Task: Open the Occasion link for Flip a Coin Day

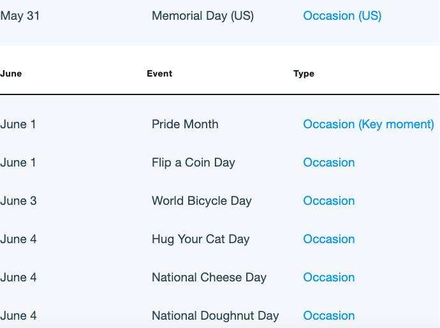Action: coord(329,163)
